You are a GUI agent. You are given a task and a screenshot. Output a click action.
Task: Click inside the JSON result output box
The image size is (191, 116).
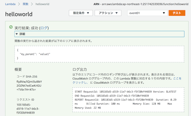pyautogui.click(x=99, y=54)
